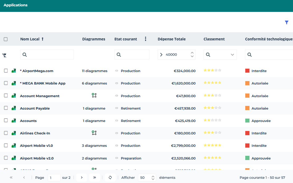Increase the items per page stepper
Viewport: 293px width, 183px height.
pyautogui.click(x=153, y=176)
